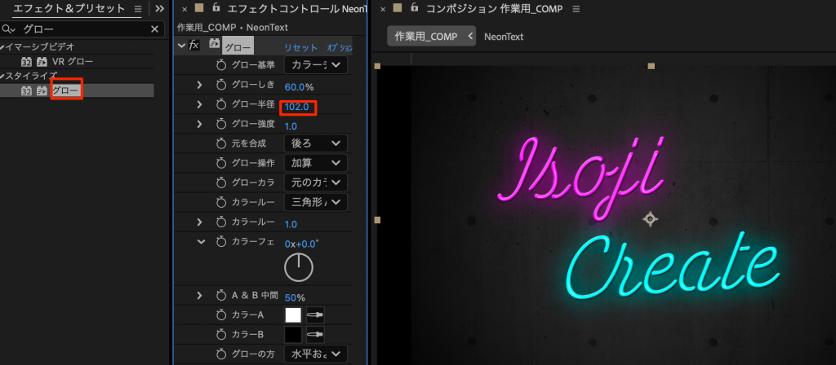Screen dimensions: 836x365
Task: Click the double-arrow panel overflow icon
Action: pos(160,9)
